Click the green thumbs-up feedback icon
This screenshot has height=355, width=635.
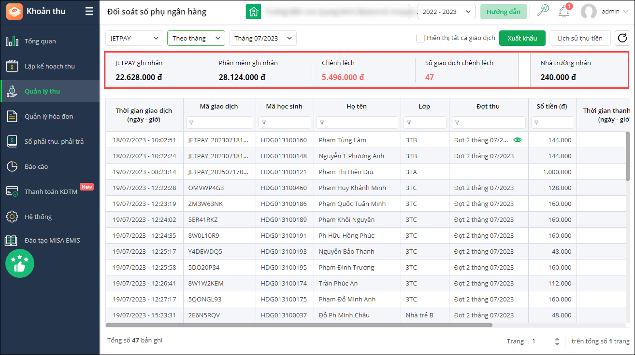(x=20, y=263)
